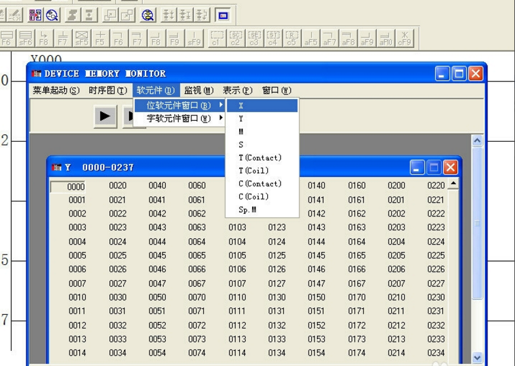Expand the 字软元件窗口 submenu

[x=180, y=119]
